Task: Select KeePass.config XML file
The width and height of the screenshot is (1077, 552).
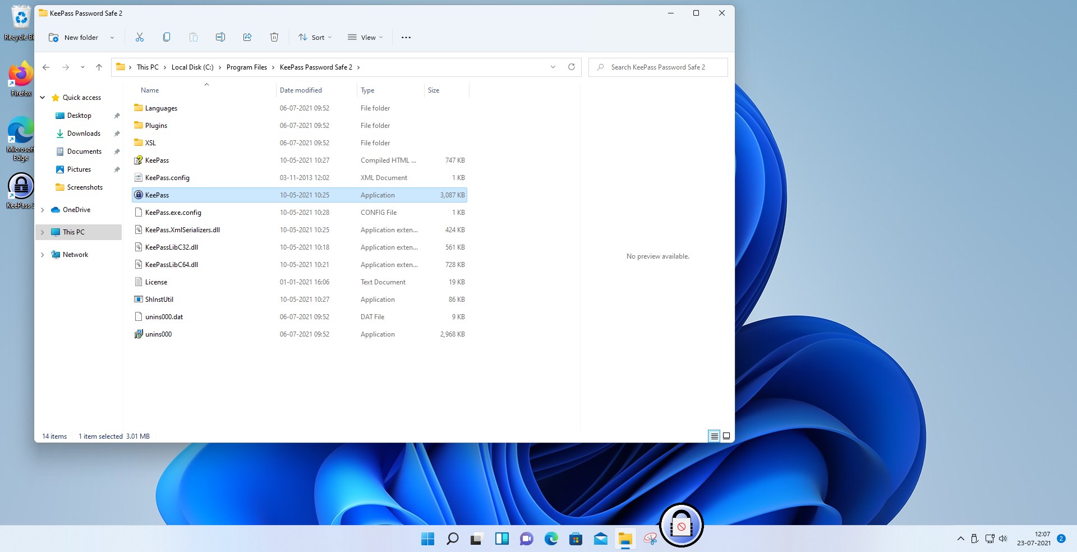Action: point(300,178)
